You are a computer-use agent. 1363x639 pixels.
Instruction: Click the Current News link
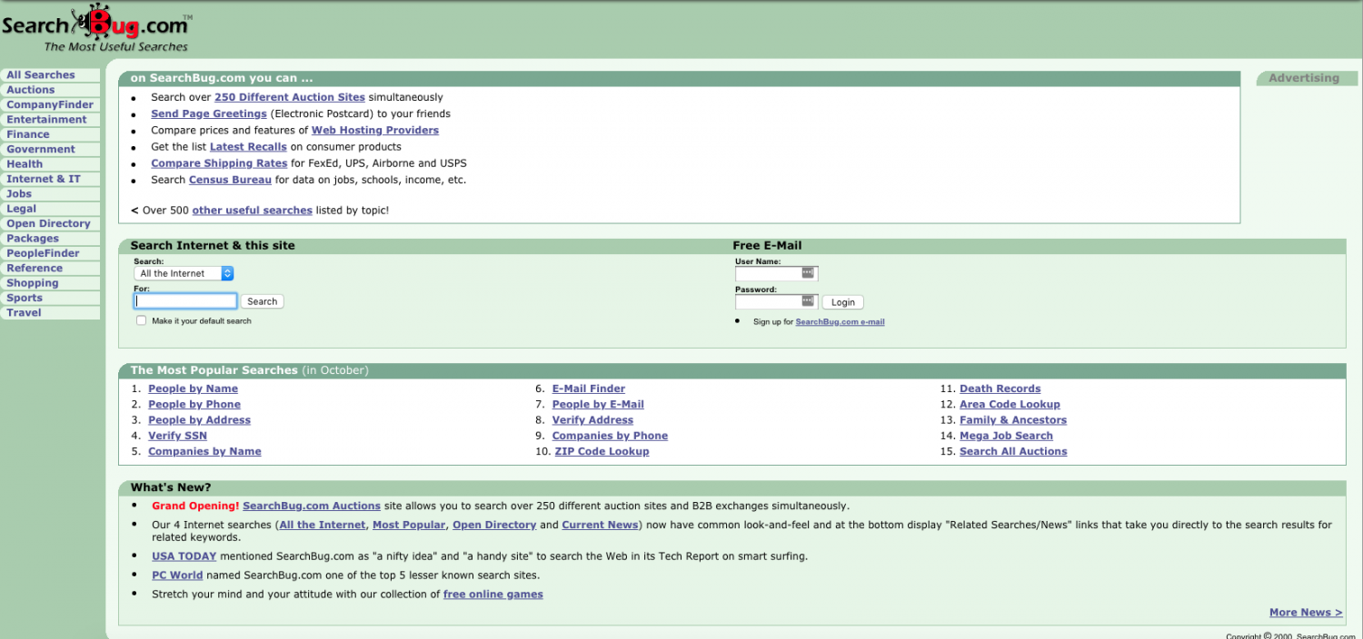point(600,525)
